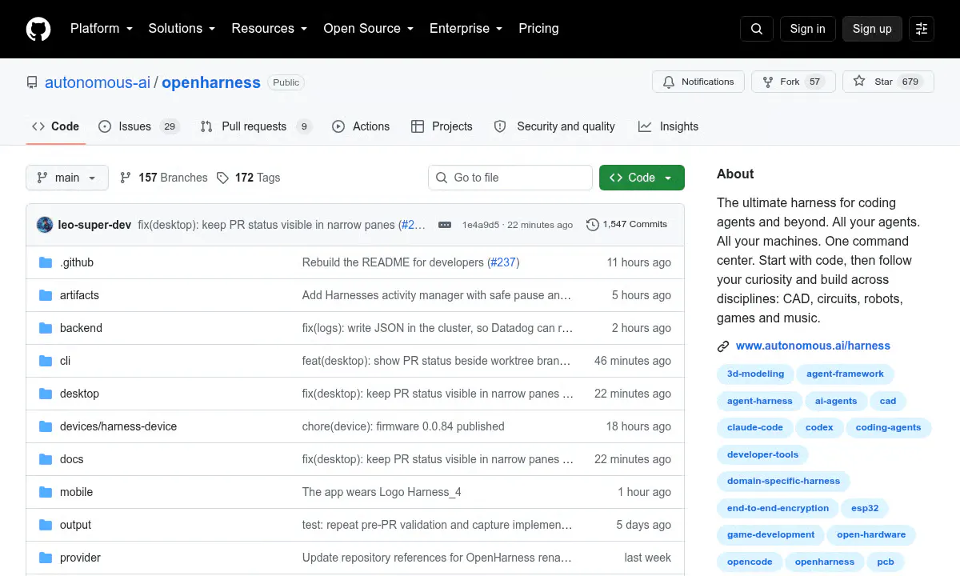Click the docs folder icon
Viewport: 960px width, 576px height.
tap(46, 459)
